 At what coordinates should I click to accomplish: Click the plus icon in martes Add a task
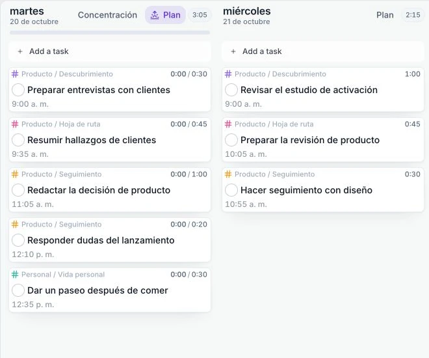[x=20, y=51]
